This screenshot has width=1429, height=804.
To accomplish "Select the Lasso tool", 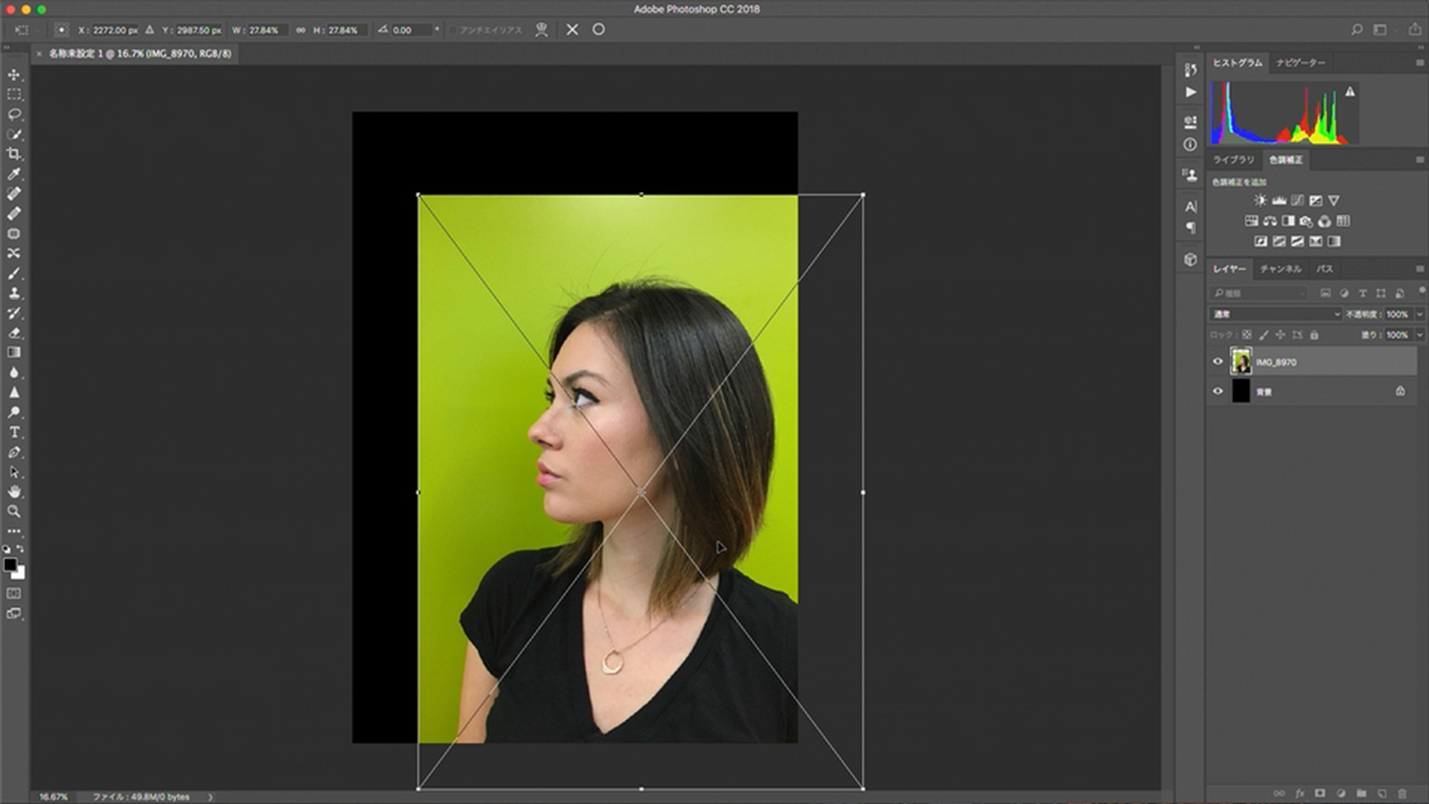I will (14, 115).
